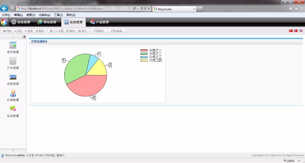Open the 帮助 help toolbar button
305x163 pixels.
(70, 31)
